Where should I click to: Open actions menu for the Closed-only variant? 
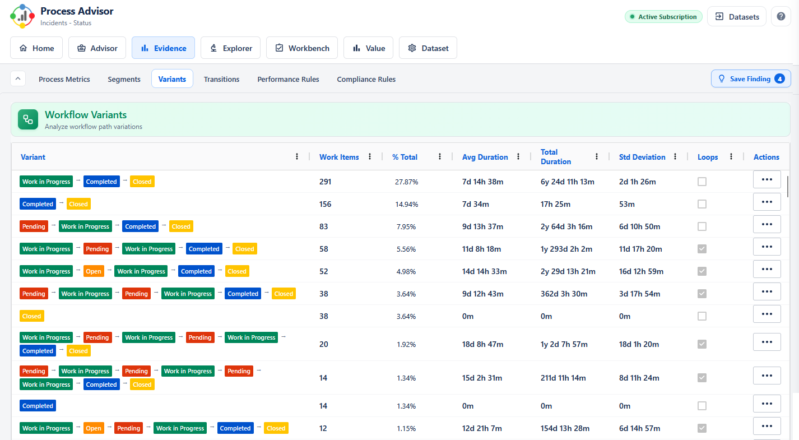point(767,314)
